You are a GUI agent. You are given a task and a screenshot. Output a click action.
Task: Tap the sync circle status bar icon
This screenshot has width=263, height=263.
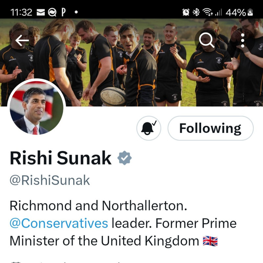pos(52,13)
